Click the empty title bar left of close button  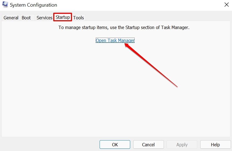pyautogui.click(x=138, y=5)
